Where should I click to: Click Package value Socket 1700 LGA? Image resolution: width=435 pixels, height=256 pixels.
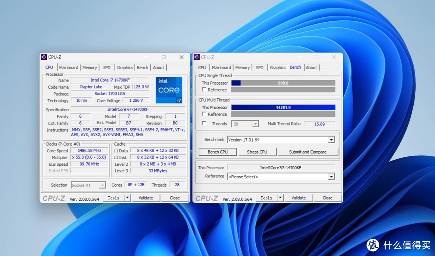click(x=110, y=94)
